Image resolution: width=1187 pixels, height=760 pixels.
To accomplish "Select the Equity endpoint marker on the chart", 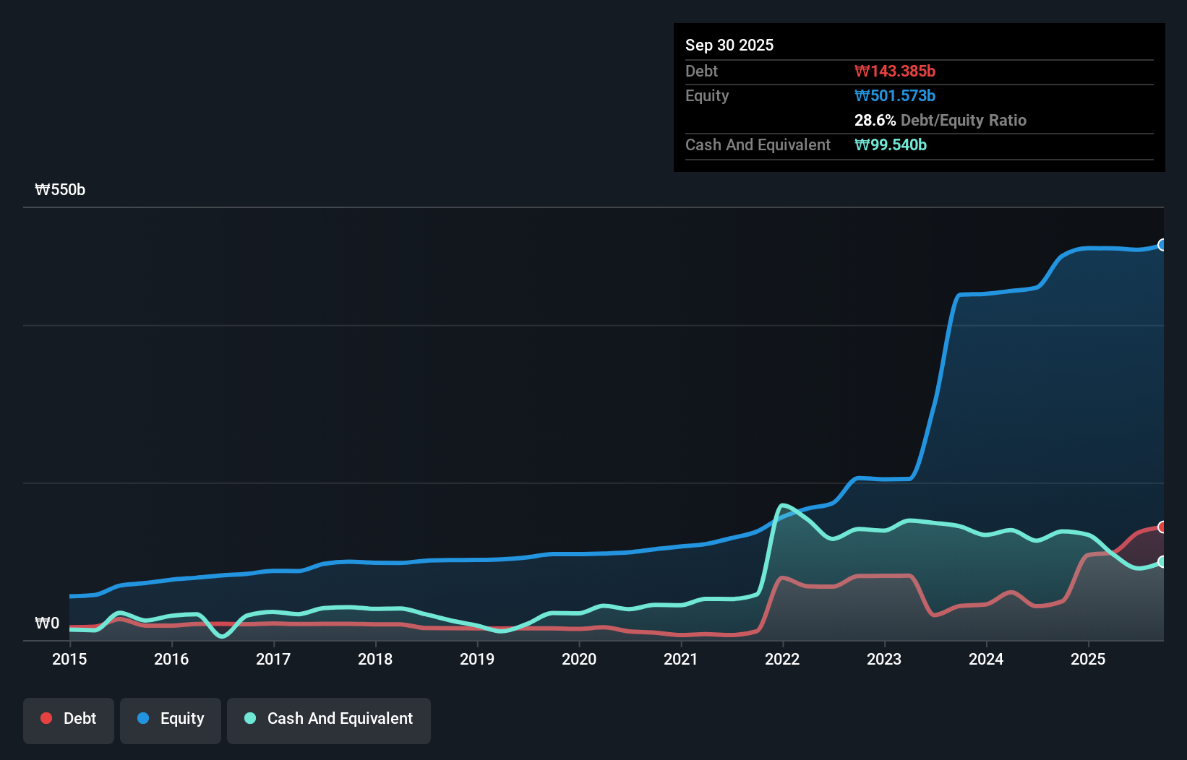I will [1162, 246].
